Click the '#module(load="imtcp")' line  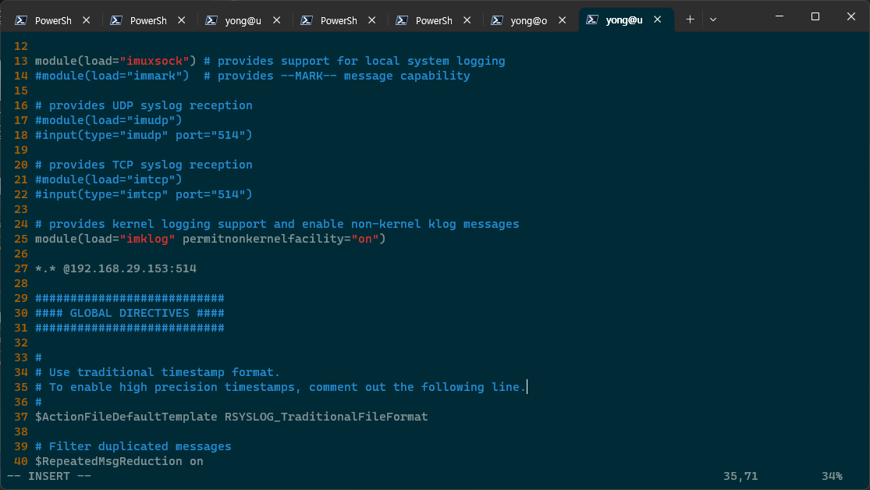click(x=108, y=179)
